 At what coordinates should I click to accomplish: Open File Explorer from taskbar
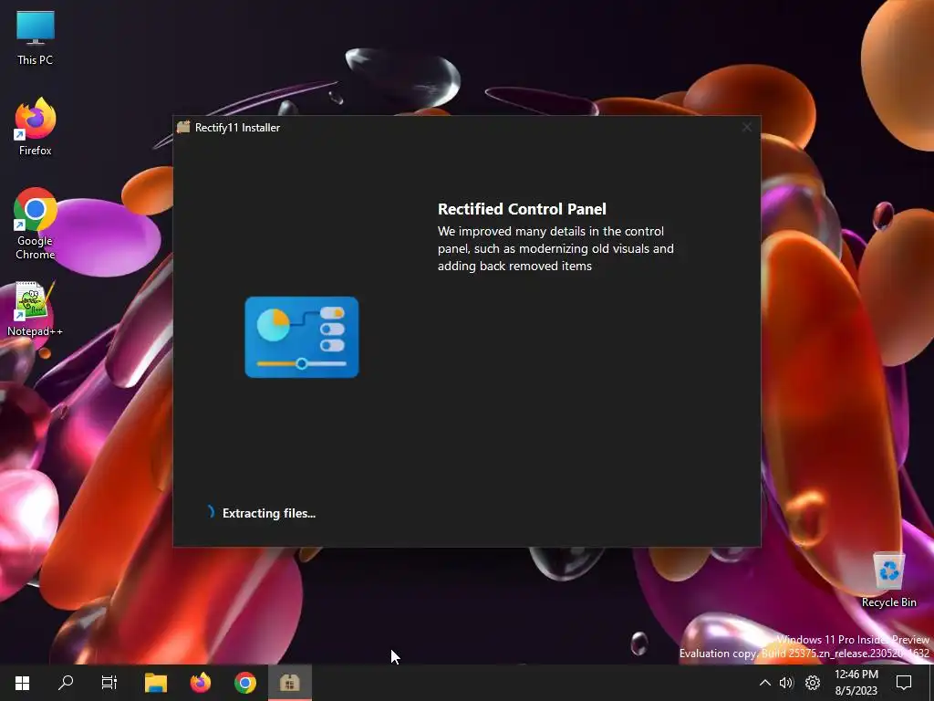156,683
